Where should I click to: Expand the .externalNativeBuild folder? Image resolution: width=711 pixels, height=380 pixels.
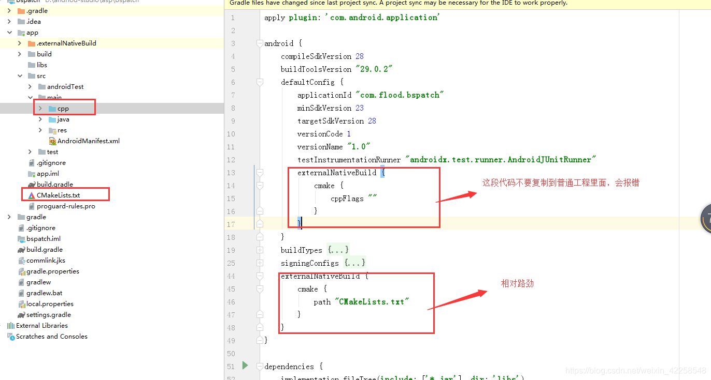[x=20, y=43]
